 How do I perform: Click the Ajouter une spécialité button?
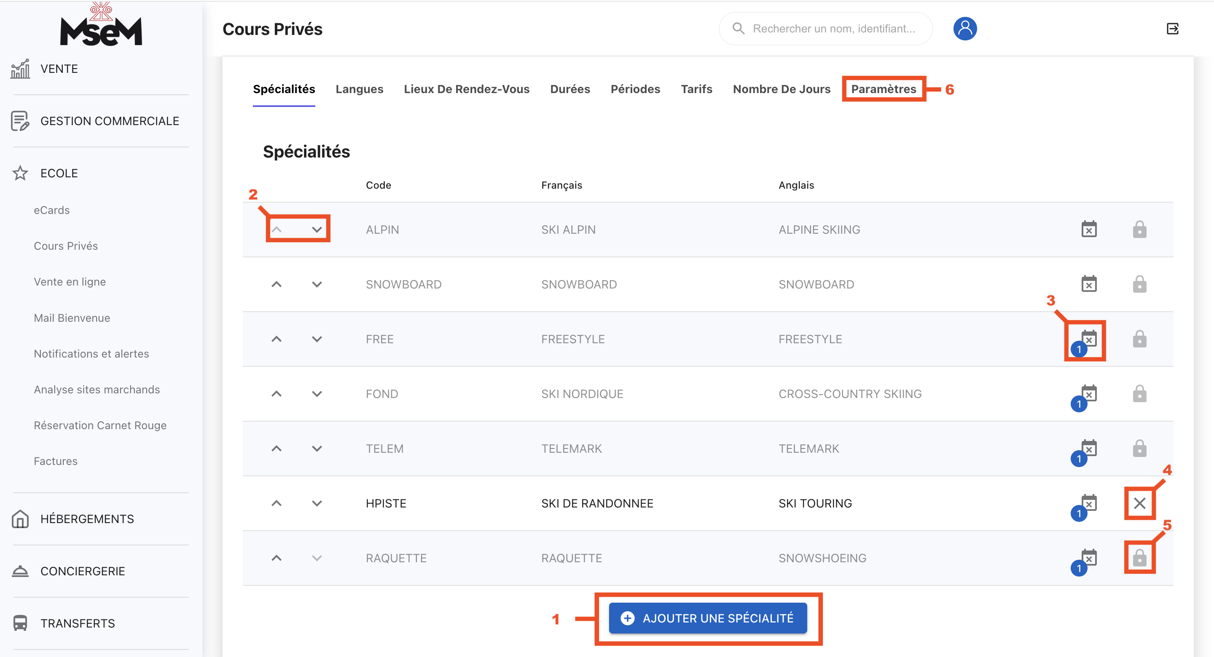[707, 618]
